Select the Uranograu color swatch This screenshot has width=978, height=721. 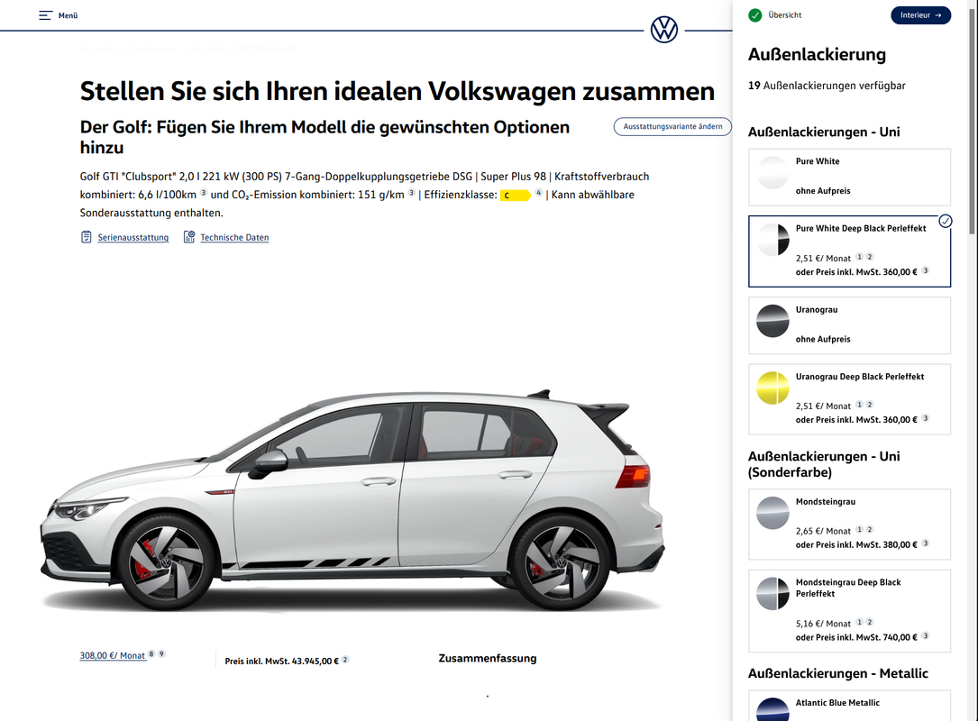[x=772, y=321]
